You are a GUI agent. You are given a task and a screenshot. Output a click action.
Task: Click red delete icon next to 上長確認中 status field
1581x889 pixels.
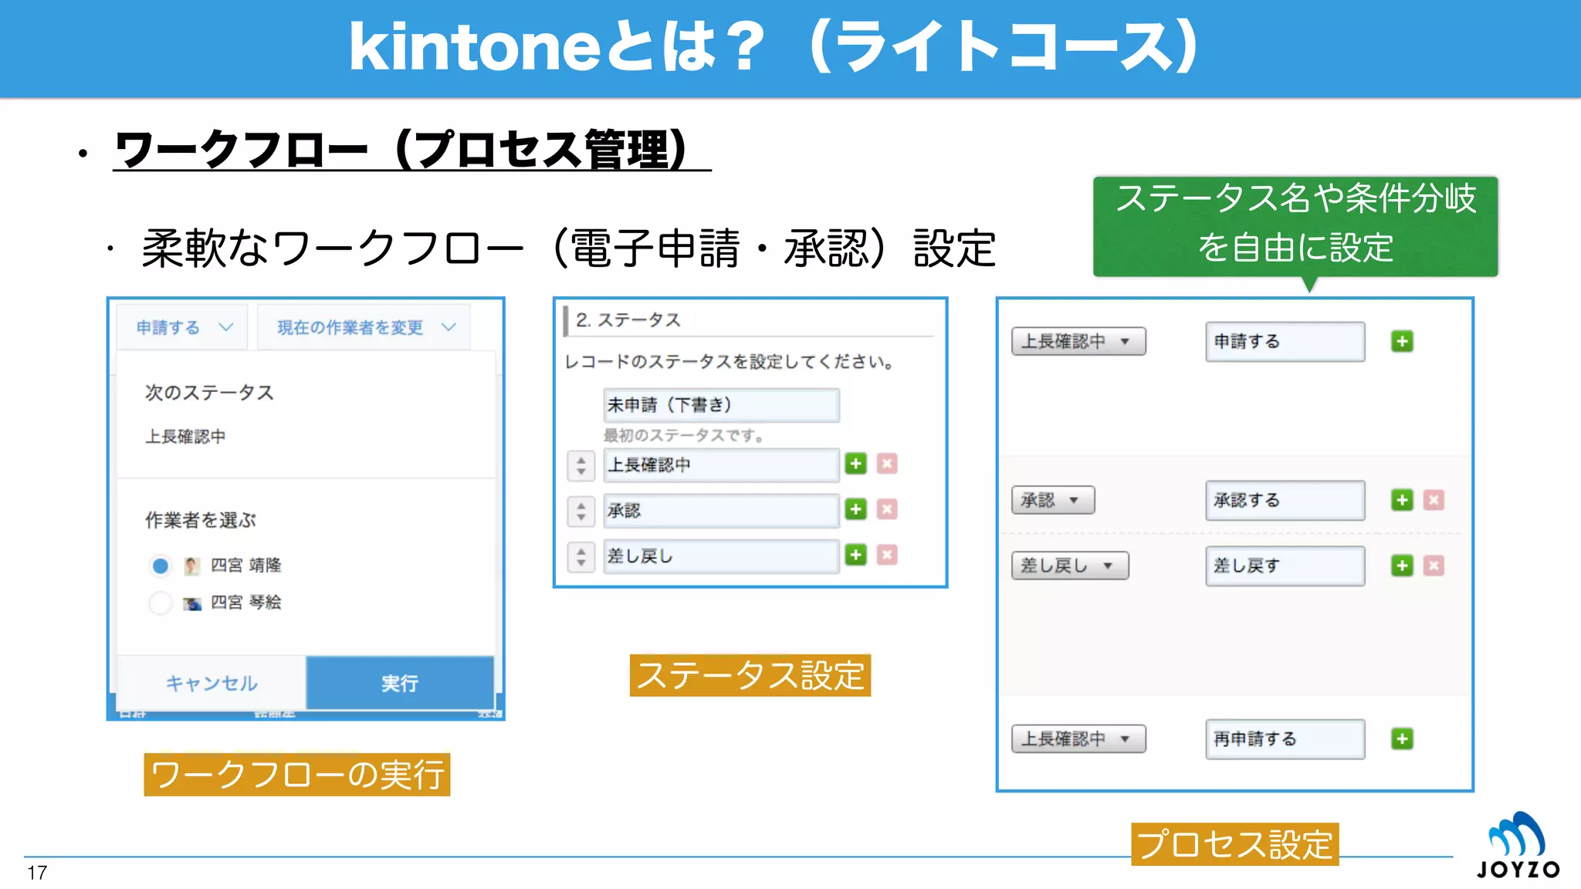(887, 464)
